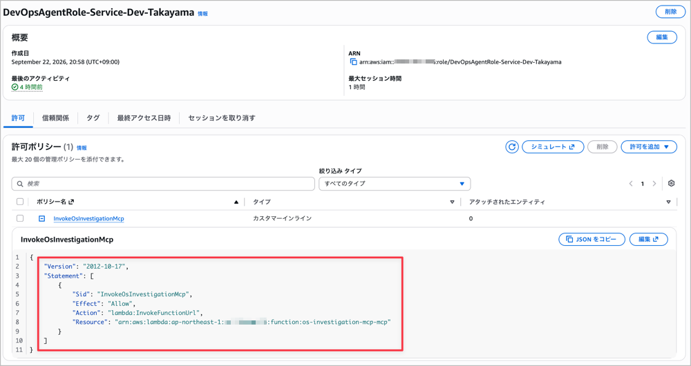Click the disabled 削除 policy button
This screenshot has width=691, height=366.
(602, 147)
